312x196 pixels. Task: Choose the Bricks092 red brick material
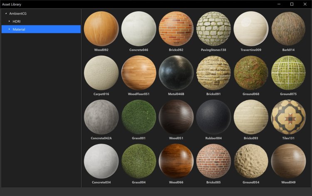pos(176,29)
